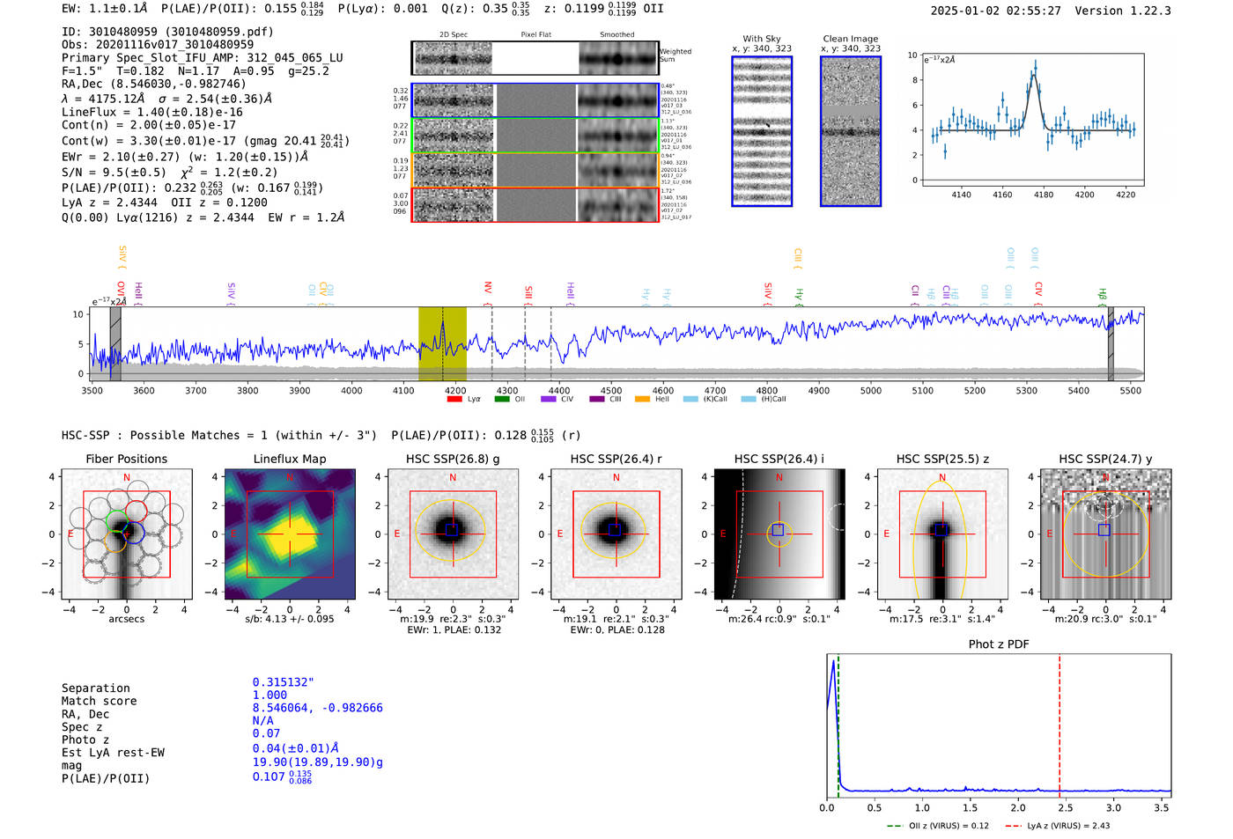Select the green-bordered 2D spectrum fiber row

coord(535,136)
